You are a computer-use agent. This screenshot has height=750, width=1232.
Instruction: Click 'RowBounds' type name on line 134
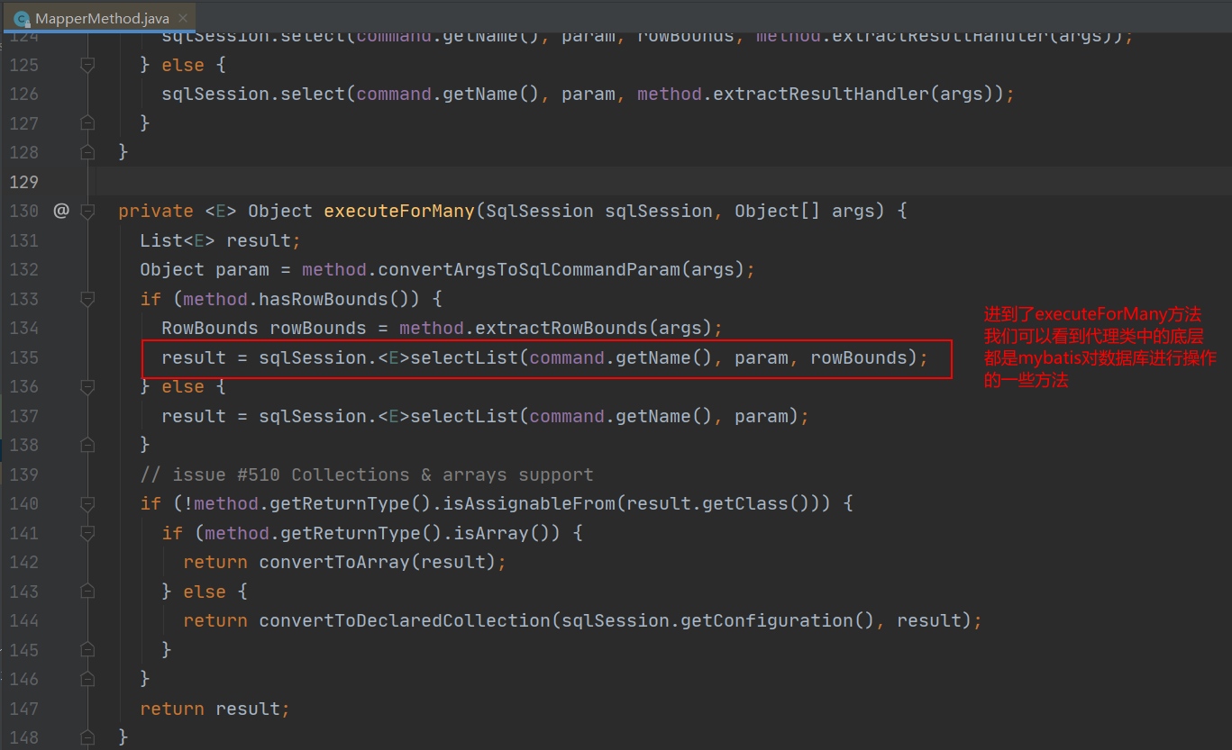coord(210,328)
